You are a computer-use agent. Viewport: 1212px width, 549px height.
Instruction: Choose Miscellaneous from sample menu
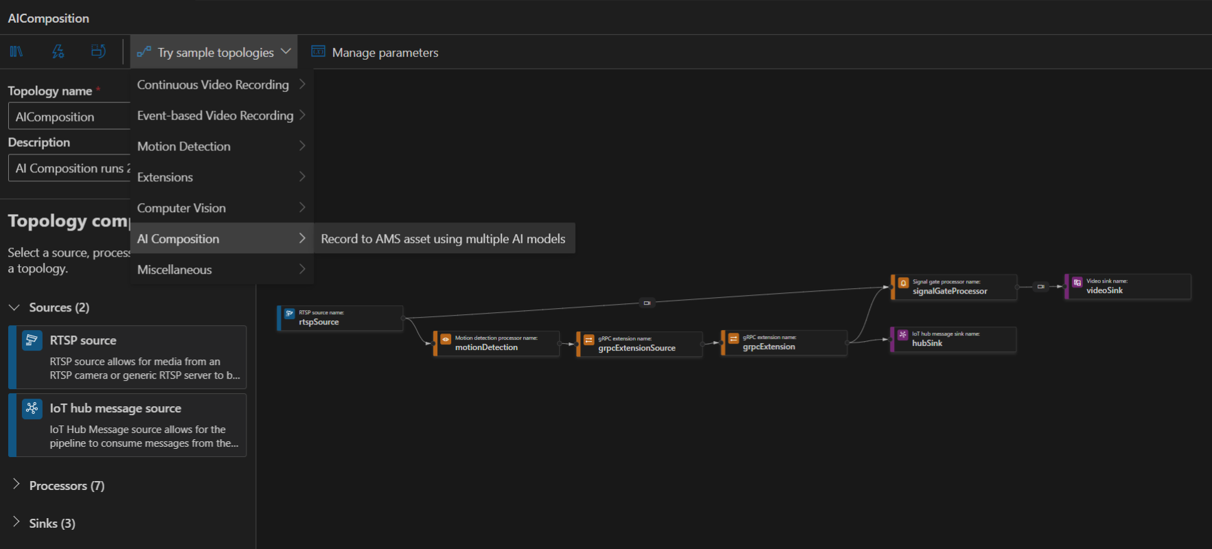(222, 270)
